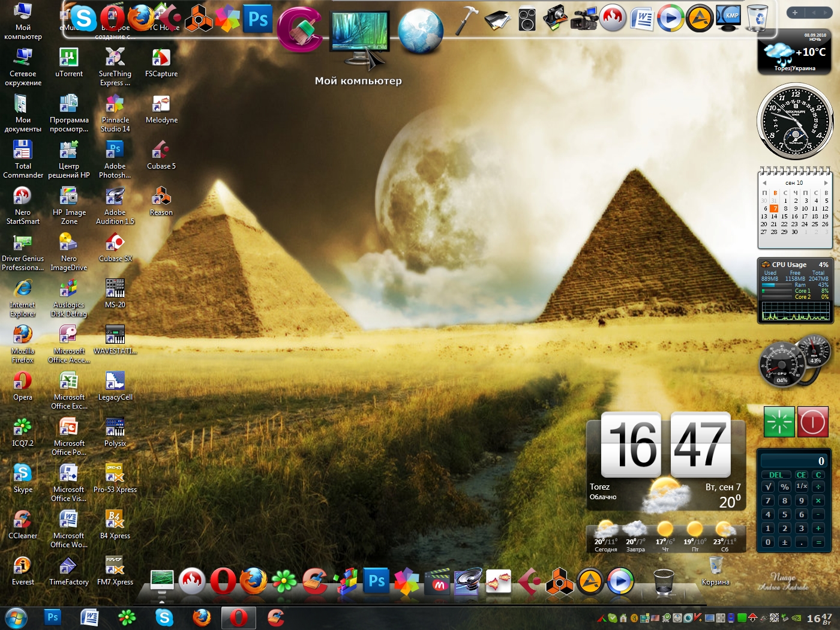840x630 pixels.
Task: Open the uTorrent desktop shortcut
Action: coord(69,58)
